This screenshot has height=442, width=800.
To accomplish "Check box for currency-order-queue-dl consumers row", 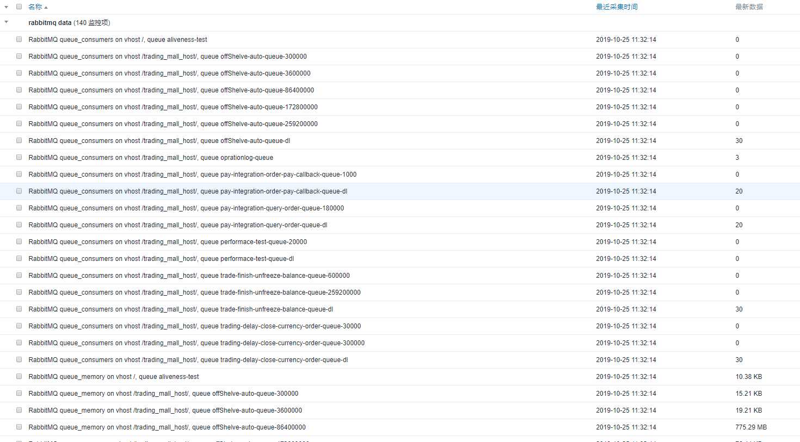I will 19,359.
